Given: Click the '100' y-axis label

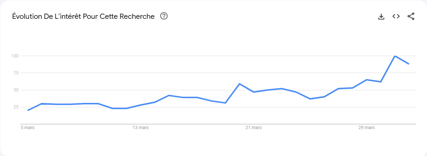Looking at the screenshot, I should 14,56.
